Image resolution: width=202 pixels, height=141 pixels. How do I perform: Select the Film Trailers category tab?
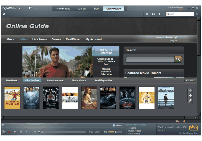(32, 80)
